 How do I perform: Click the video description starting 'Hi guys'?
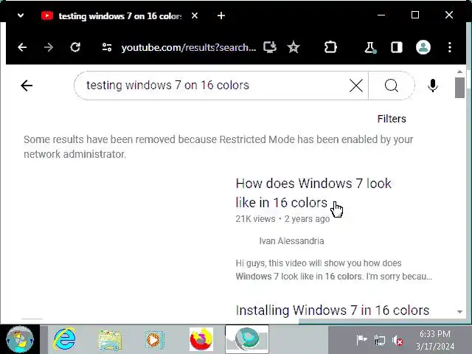click(334, 270)
